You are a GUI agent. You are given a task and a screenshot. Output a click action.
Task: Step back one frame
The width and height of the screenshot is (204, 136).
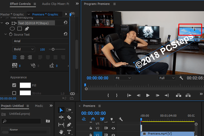[138, 95]
